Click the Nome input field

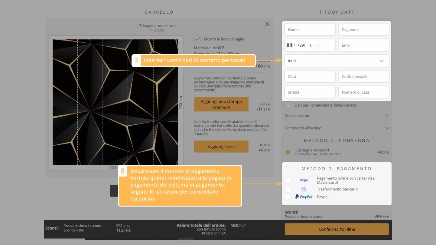tap(310, 30)
